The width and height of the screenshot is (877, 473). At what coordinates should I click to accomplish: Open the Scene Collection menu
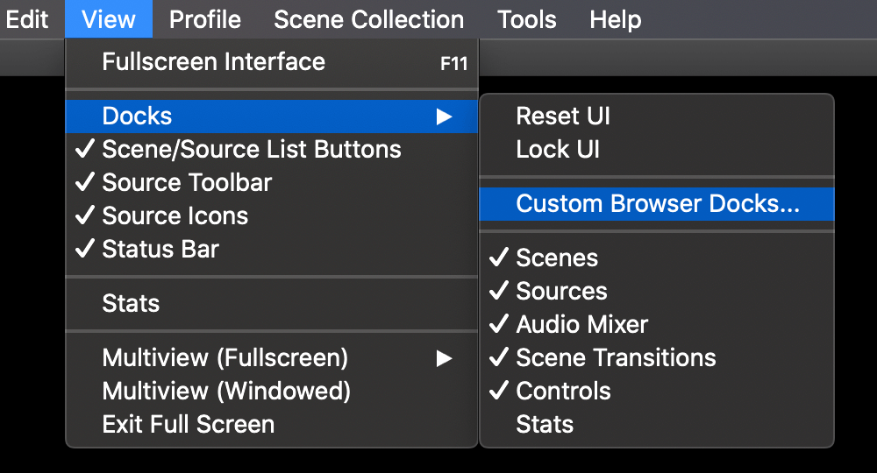(x=368, y=19)
